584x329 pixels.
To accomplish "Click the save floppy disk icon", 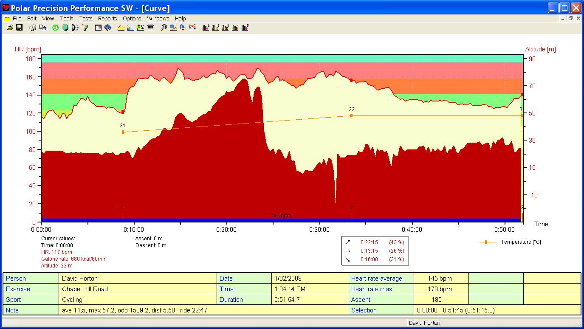I will [x=19, y=28].
